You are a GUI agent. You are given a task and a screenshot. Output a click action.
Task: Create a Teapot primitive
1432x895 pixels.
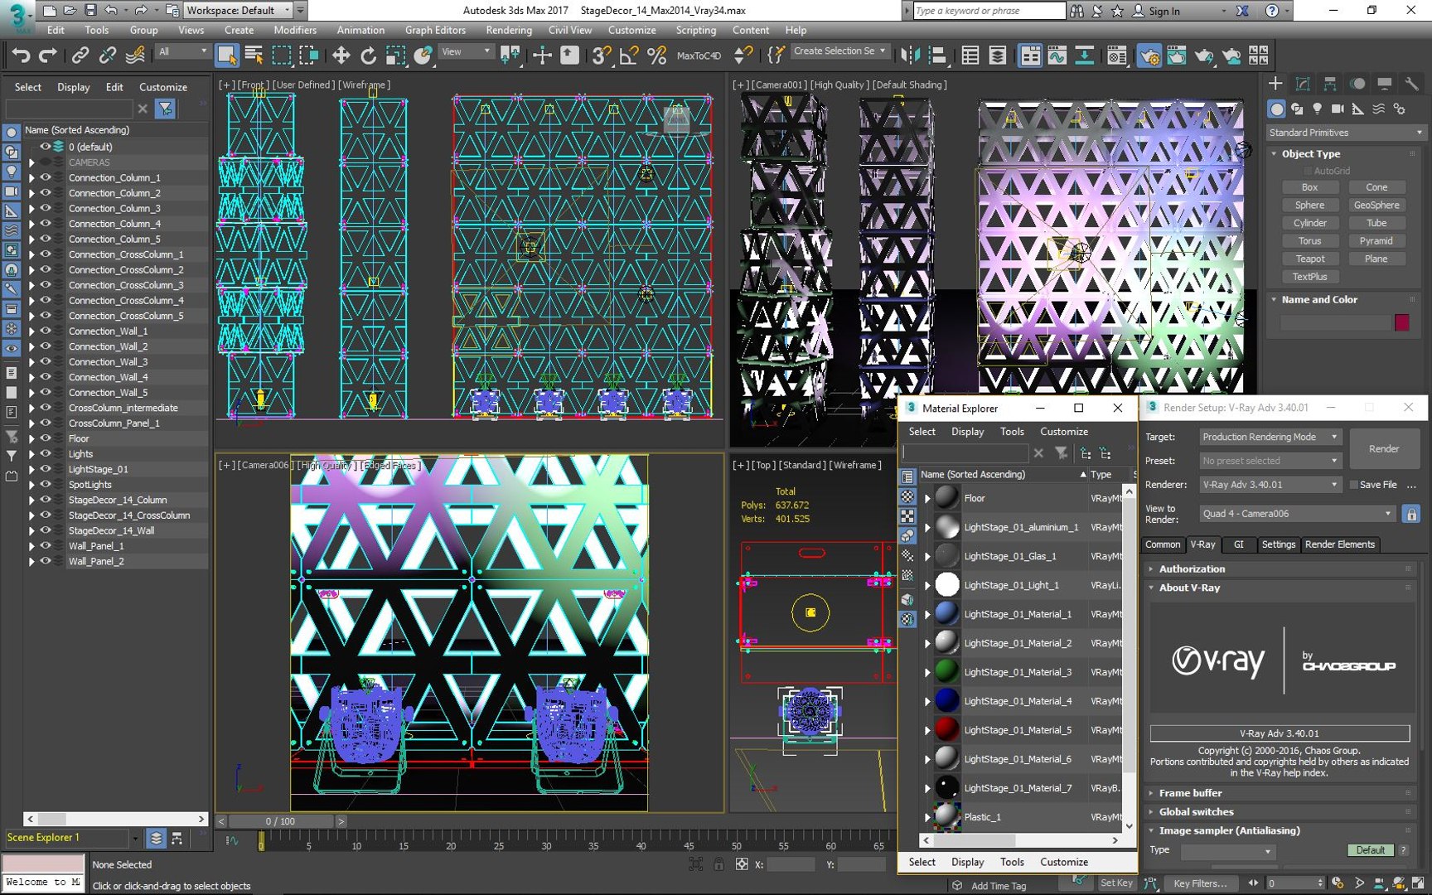[x=1310, y=259]
